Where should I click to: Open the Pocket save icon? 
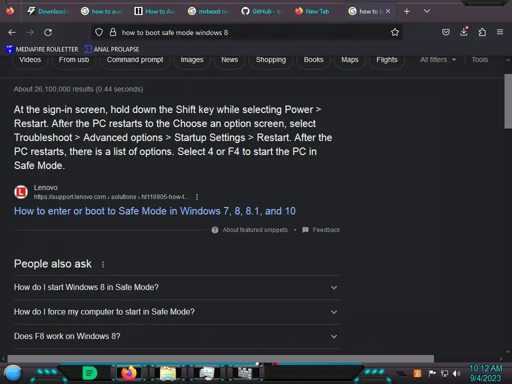coord(445,32)
